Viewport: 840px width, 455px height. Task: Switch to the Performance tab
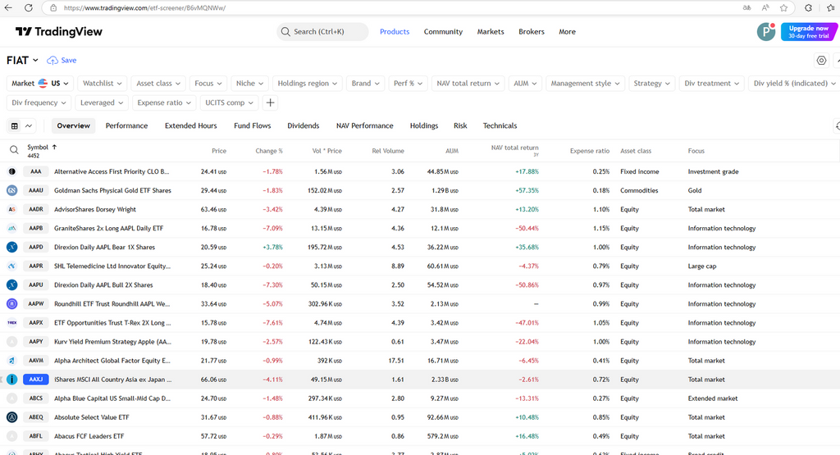tap(126, 126)
